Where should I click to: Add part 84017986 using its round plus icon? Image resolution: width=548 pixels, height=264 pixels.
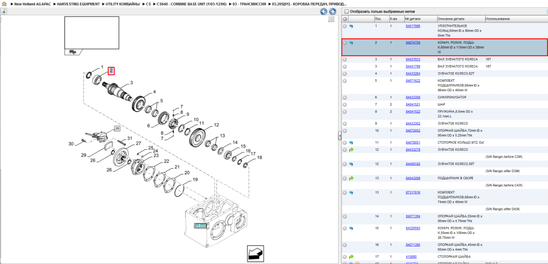tap(345, 26)
